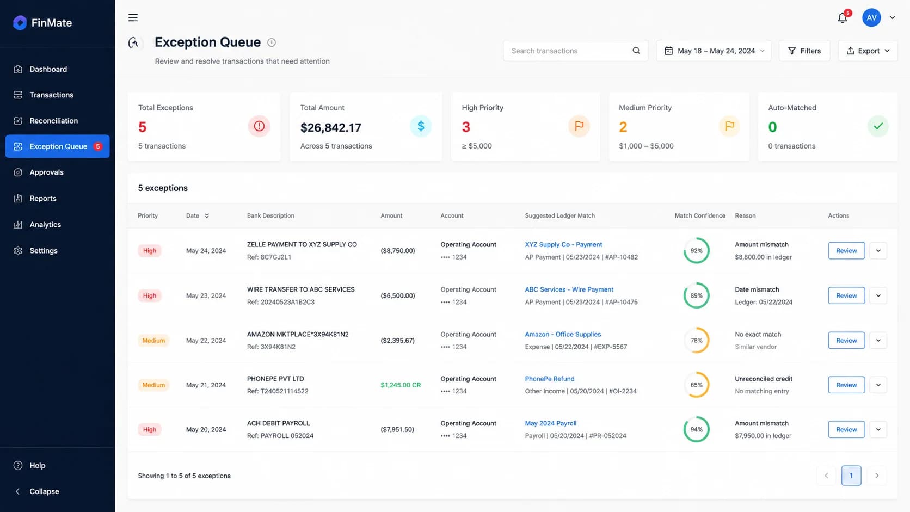Click the search magnifier icon
The height and width of the screenshot is (512, 910).
[636, 51]
